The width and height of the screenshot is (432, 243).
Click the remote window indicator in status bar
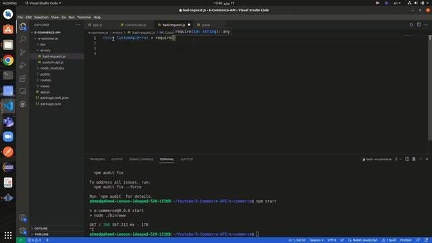click(x=20, y=240)
